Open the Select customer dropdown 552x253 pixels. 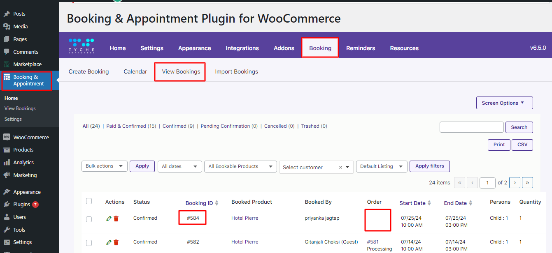pos(317,167)
